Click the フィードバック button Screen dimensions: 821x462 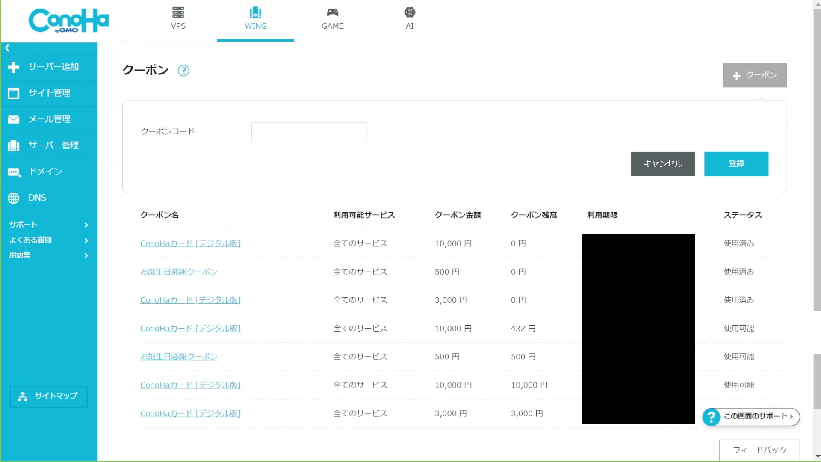[x=759, y=450]
